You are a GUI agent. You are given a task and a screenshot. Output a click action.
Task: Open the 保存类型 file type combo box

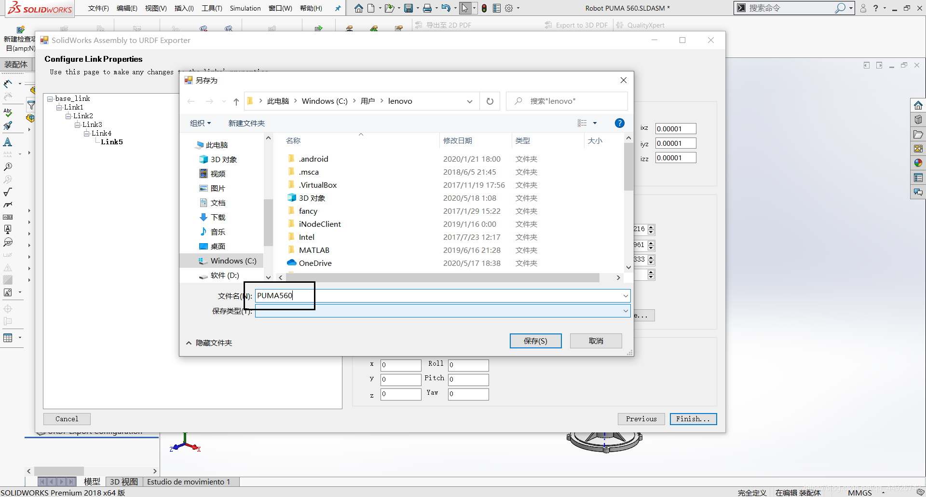tap(442, 311)
